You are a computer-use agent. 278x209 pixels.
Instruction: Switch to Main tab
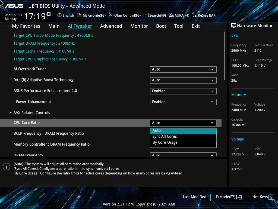point(54,26)
